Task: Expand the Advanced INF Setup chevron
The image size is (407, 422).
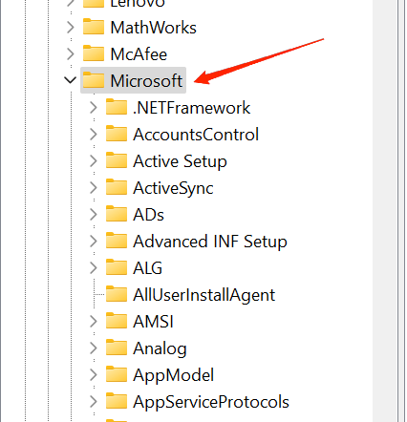Action: point(94,242)
